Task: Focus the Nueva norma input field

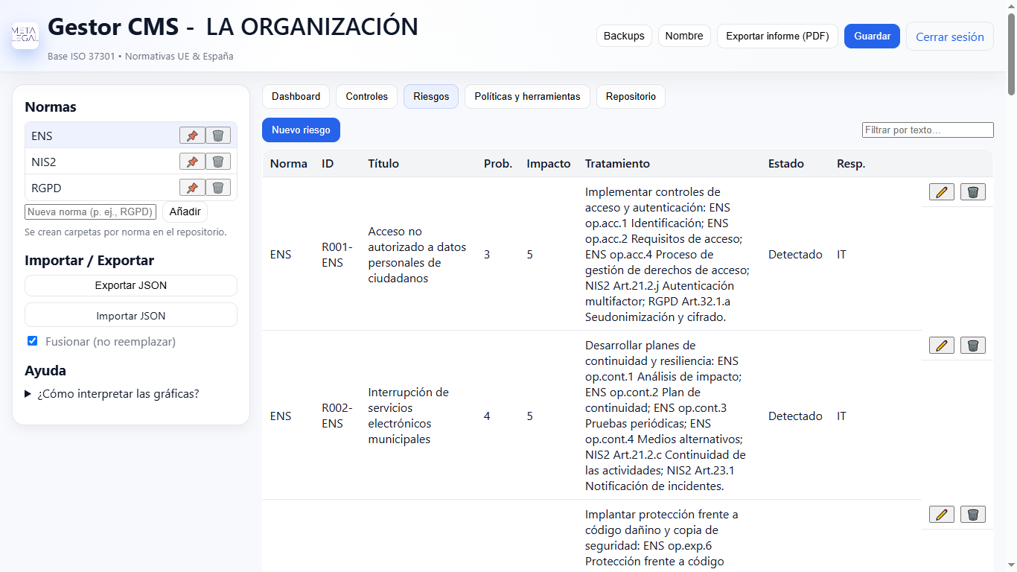Action: click(91, 212)
